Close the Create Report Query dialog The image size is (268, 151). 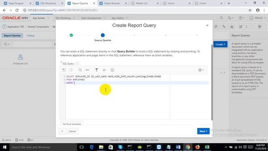click(207, 25)
